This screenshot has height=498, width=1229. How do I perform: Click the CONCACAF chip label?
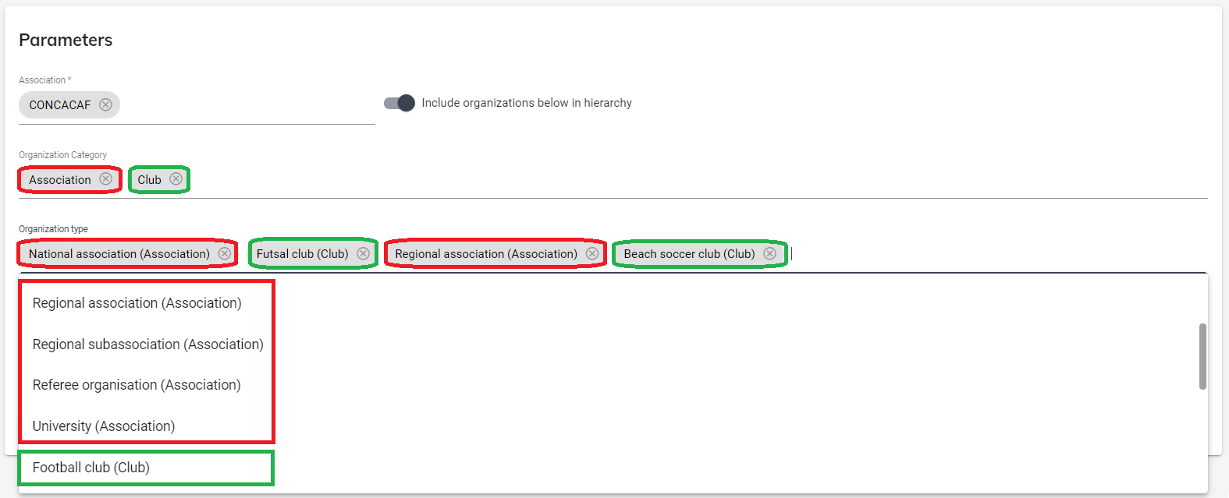tap(60, 105)
